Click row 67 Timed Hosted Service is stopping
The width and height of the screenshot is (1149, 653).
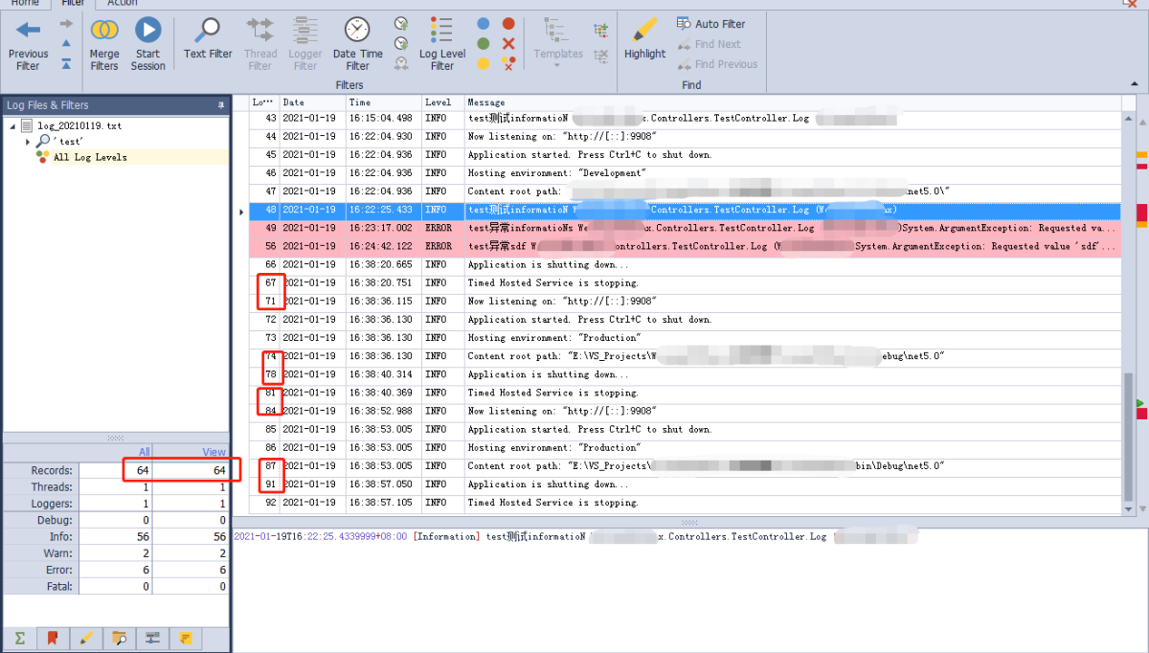coord(684,282)
